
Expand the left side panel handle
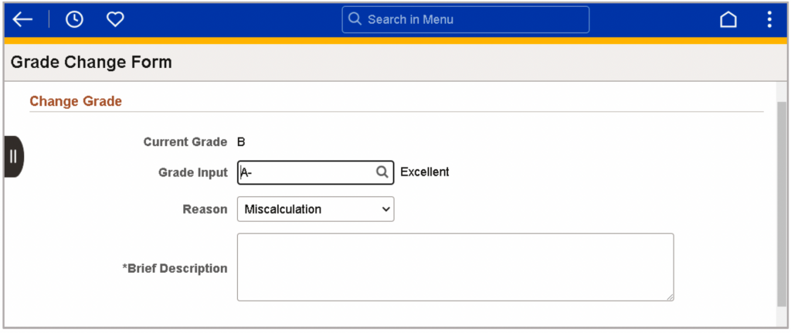[14, 156]
